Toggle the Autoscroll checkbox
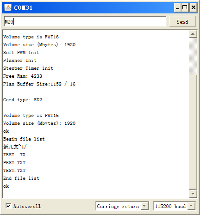200x215 pixels. point(8,206)
